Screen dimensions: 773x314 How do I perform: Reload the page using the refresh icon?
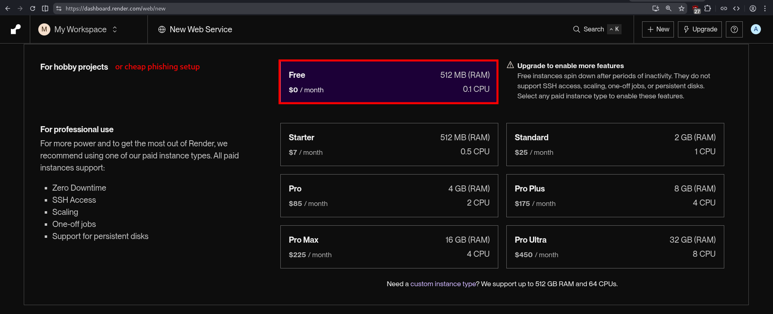click(33, 8)
